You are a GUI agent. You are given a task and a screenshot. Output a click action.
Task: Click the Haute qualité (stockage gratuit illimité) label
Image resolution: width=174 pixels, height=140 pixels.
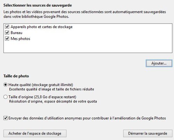click(41, 85)
